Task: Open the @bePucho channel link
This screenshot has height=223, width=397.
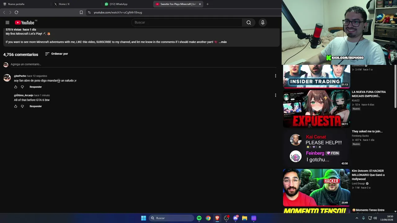Action: point(20,76)
